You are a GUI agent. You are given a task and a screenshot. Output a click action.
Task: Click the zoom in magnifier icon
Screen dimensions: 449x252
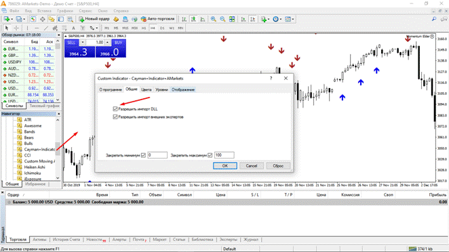click(214, 19)
